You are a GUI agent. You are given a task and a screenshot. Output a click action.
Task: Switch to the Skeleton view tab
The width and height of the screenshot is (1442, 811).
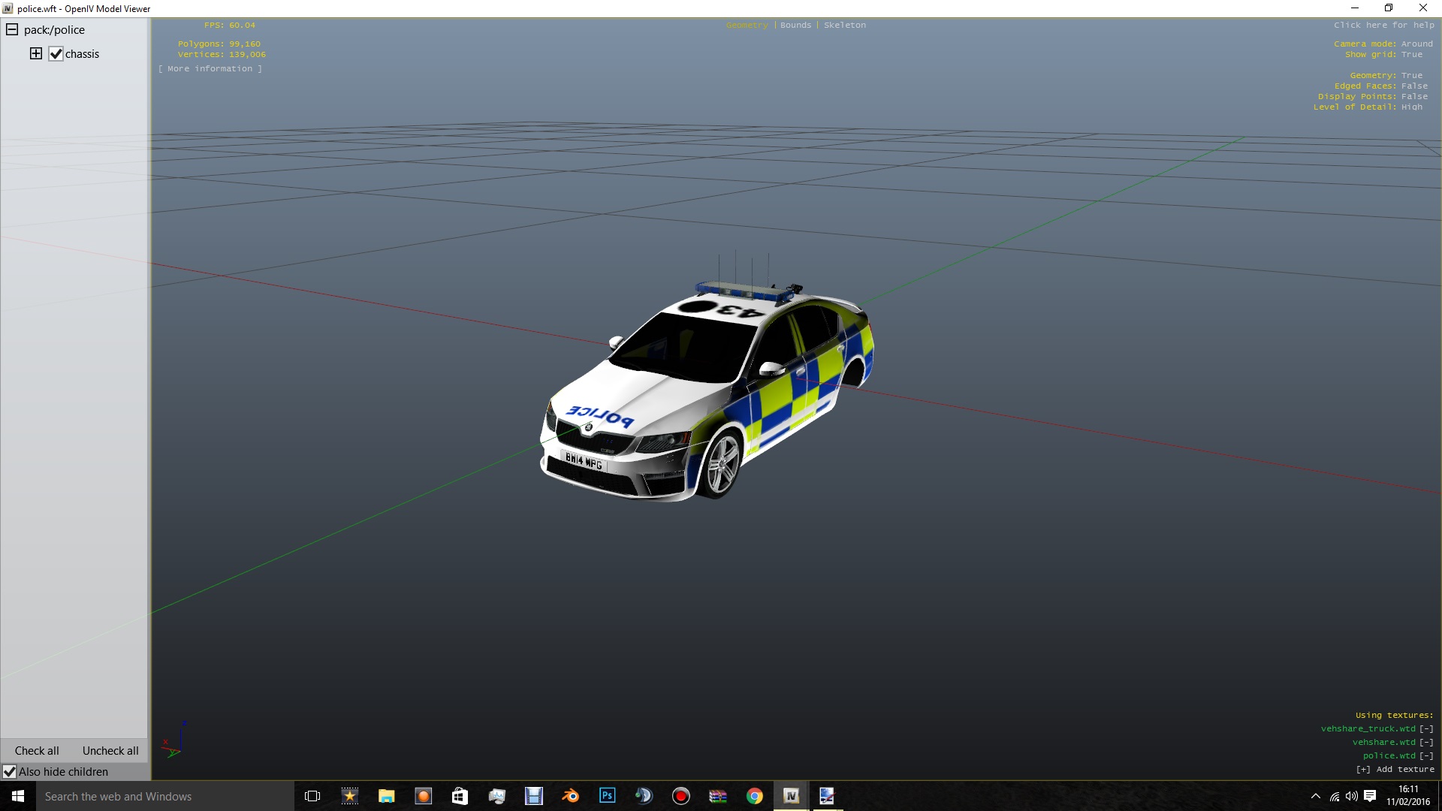point(844,25)
